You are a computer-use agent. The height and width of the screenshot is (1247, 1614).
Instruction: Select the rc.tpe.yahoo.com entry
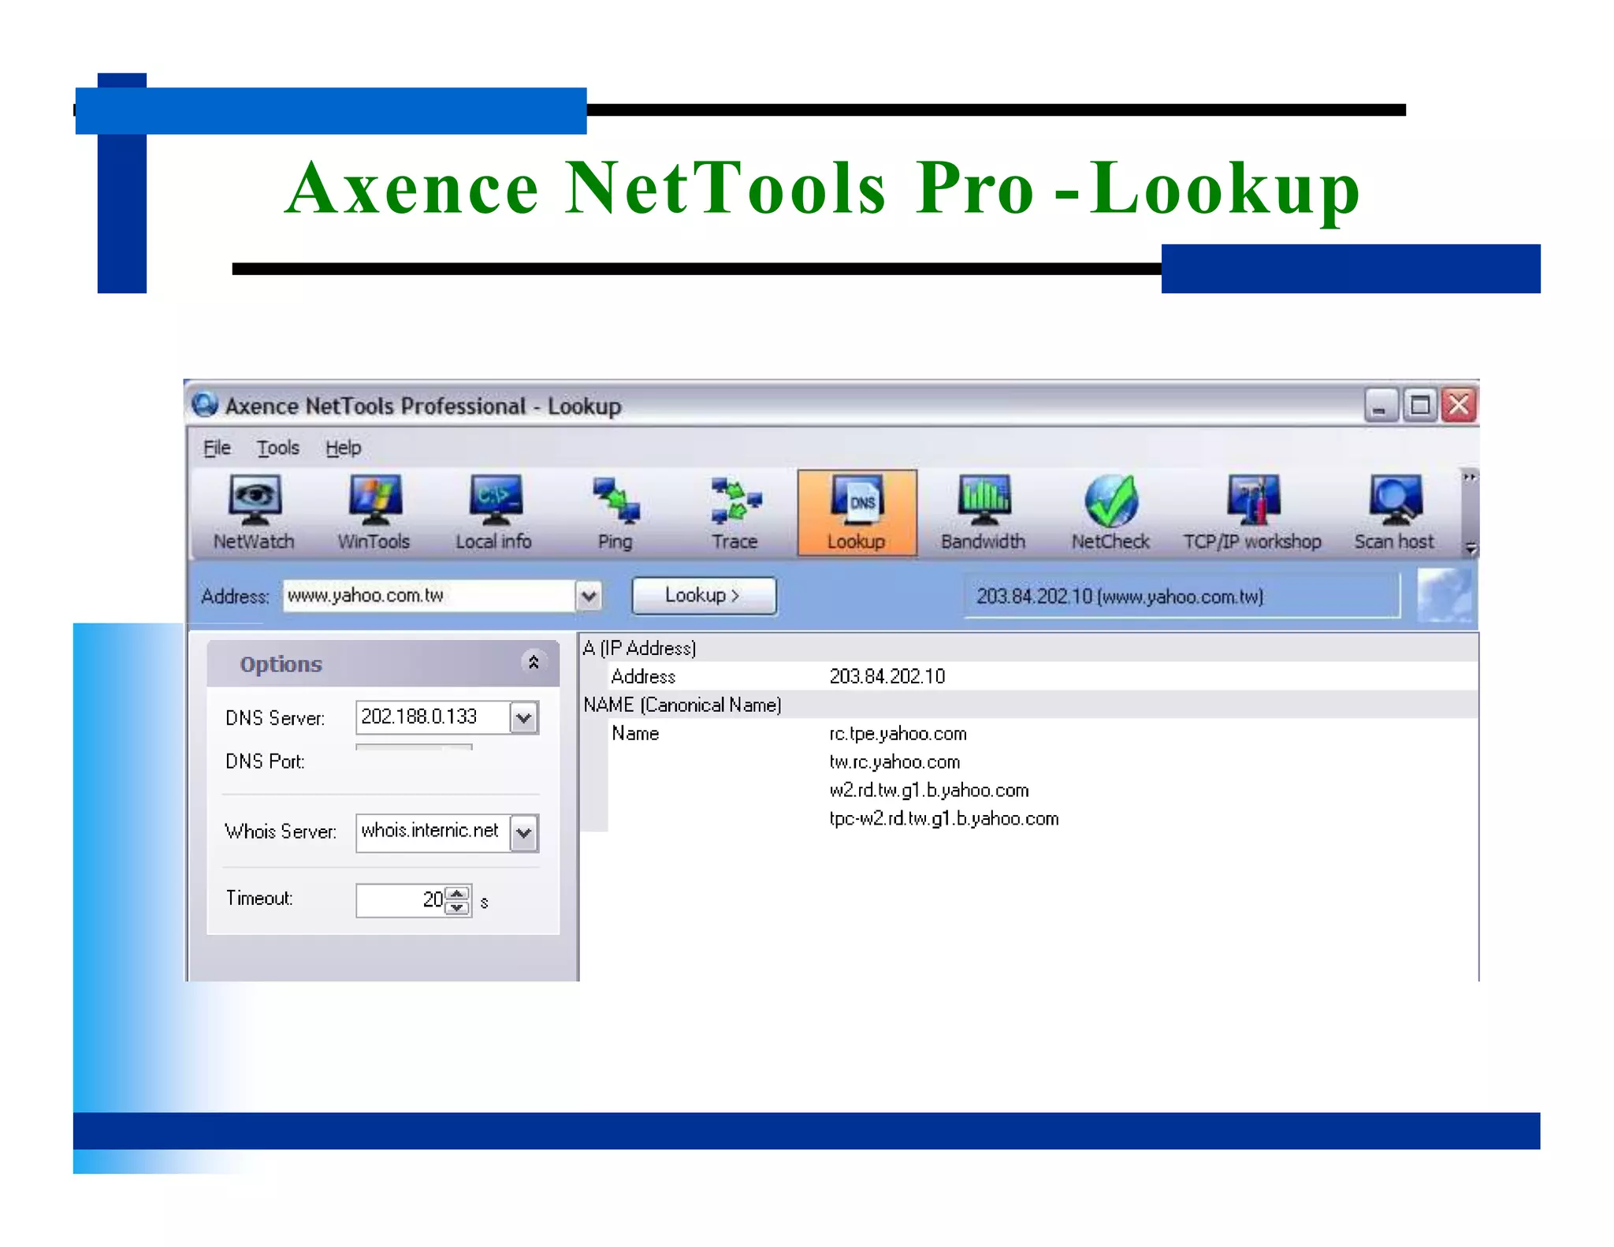point(898,734)
